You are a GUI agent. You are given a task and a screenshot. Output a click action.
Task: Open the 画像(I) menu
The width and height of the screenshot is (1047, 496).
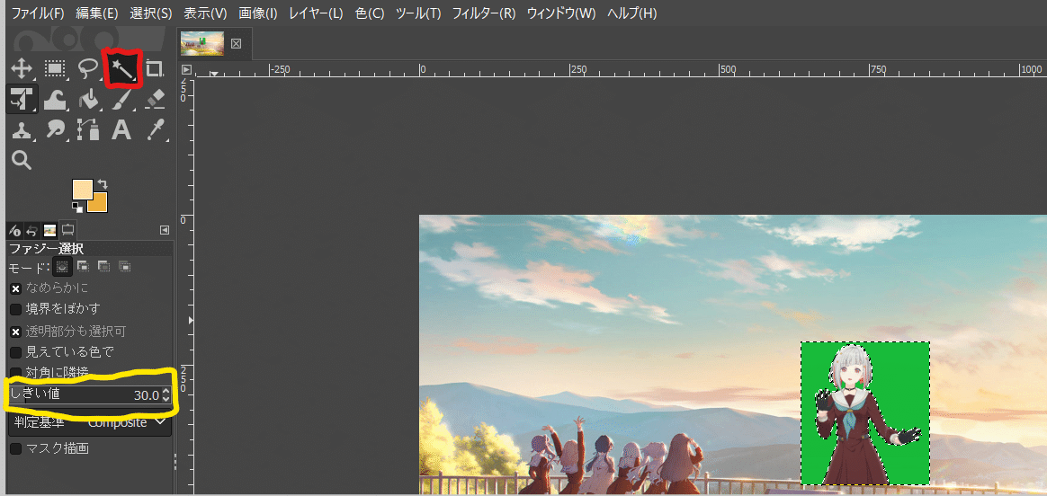(257, 13)
